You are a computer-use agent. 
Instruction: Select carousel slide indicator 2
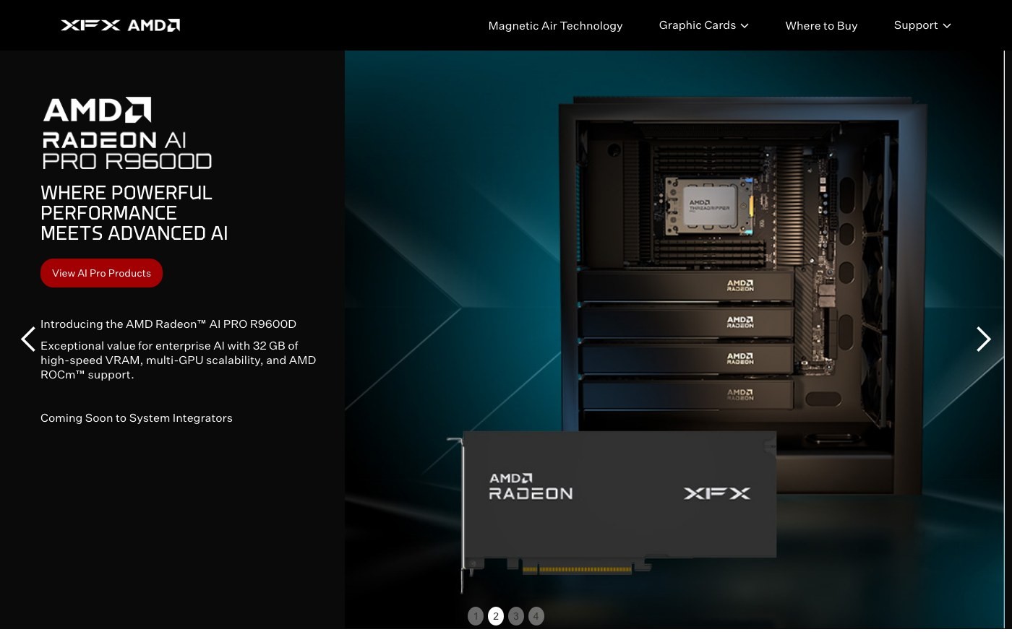pos(496,616)
